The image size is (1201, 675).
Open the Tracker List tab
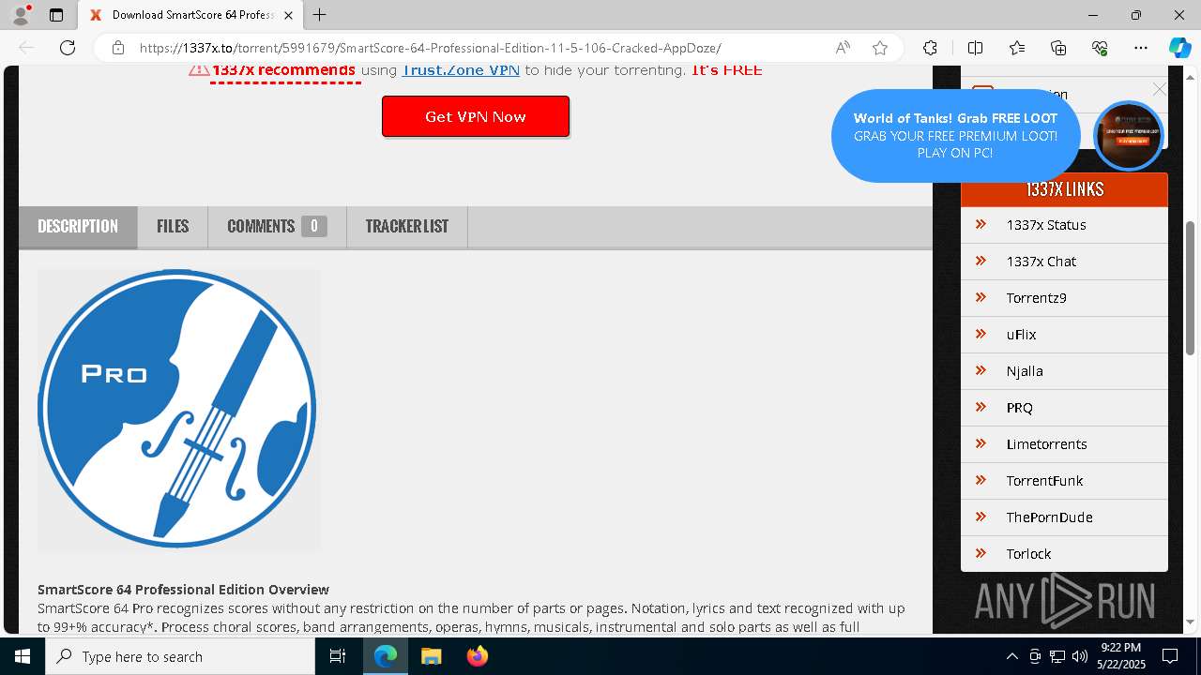pos(407,226)
